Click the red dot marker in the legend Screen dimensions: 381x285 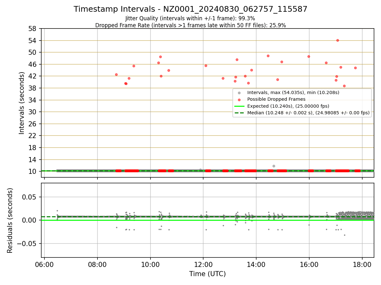pos(239,99)
